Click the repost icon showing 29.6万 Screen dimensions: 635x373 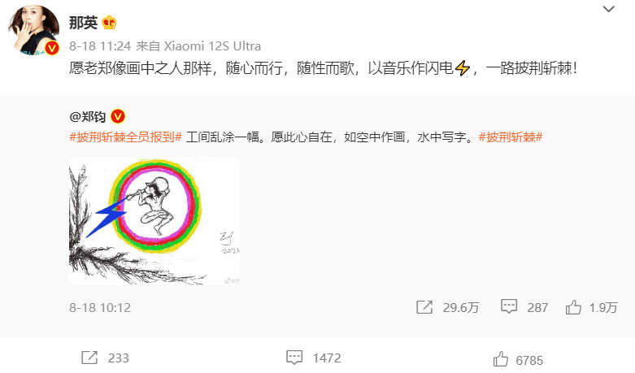[x=424, y=307]
